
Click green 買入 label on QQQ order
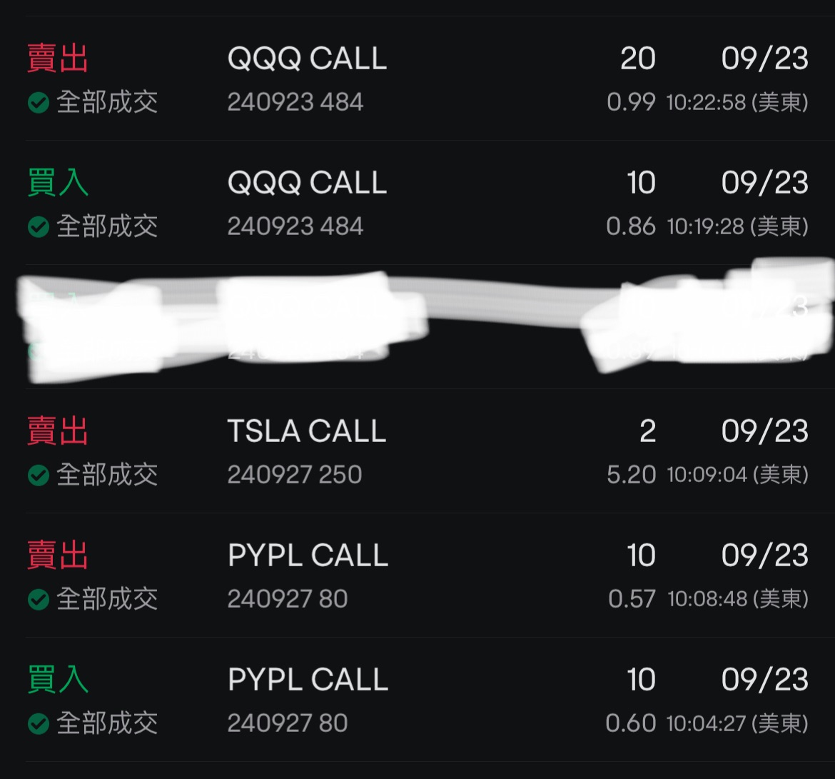tap(58, 184)
